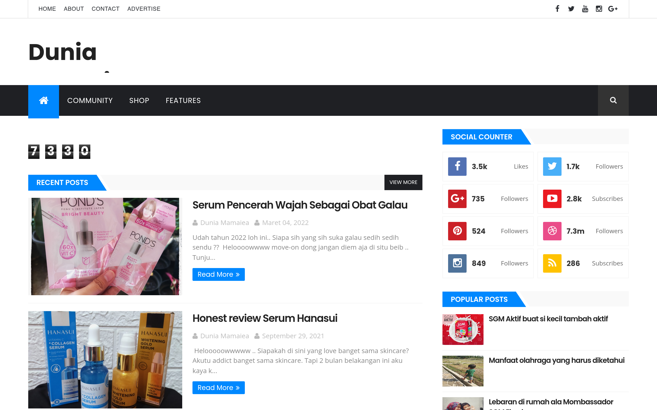Click the SOCIAL COUNTER section heading
657x410 pixels.
[x=481, y=137]
